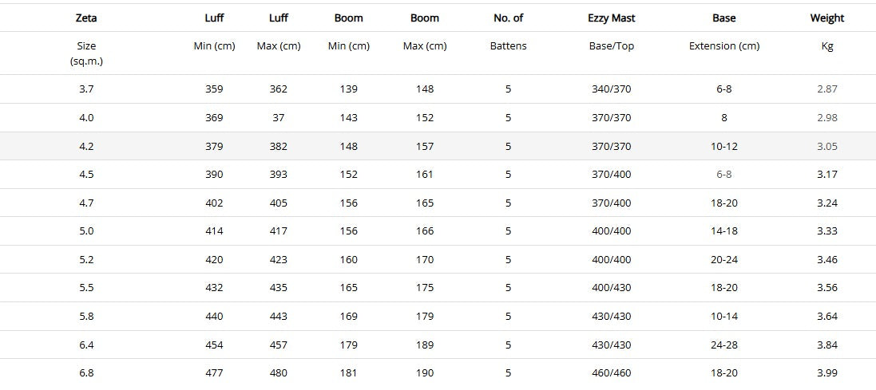Click the weight value 2.87
The height and width of the screenshot is (390, 876).
tap(826, 89)
